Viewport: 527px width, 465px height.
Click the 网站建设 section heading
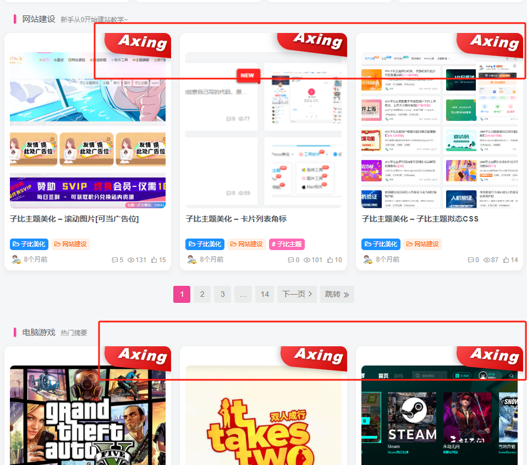coord(39,19)
